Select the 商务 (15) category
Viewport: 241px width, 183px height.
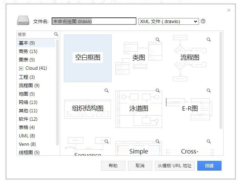pos(36,51)
